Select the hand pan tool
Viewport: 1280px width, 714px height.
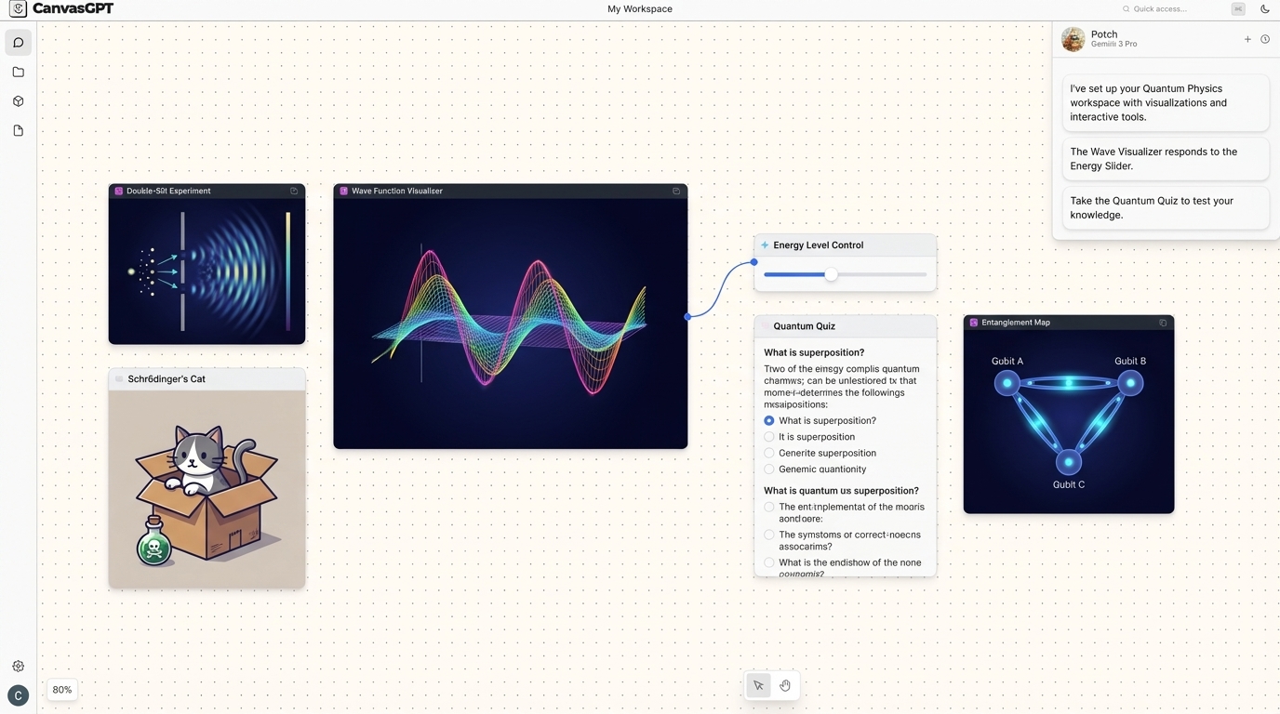785,686
